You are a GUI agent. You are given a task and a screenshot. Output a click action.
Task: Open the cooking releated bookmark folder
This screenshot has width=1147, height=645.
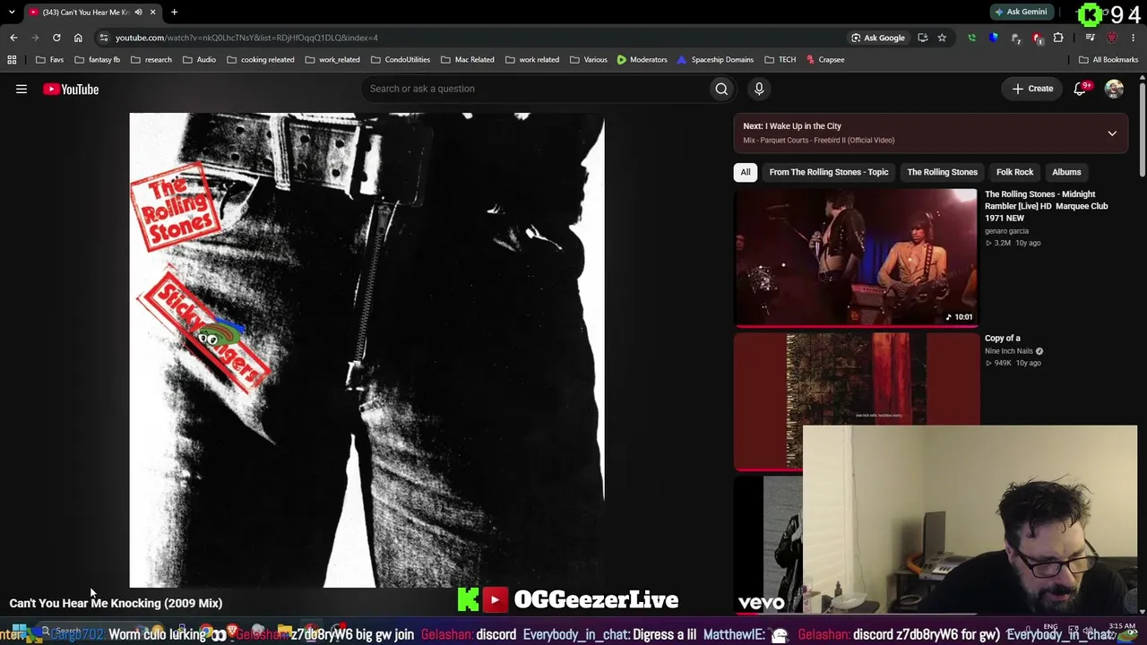click(x=261, y=60)
